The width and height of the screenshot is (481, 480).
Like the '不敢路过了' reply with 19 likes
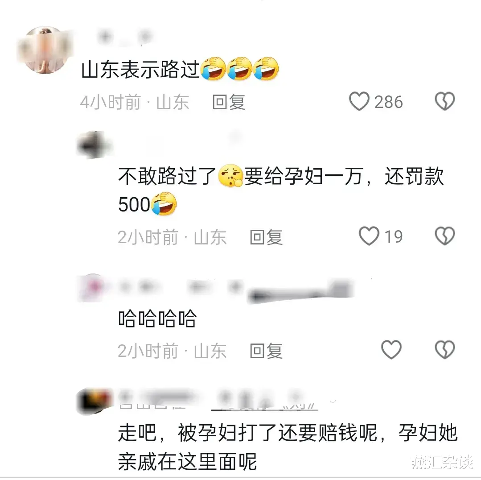tap(369, 236)
